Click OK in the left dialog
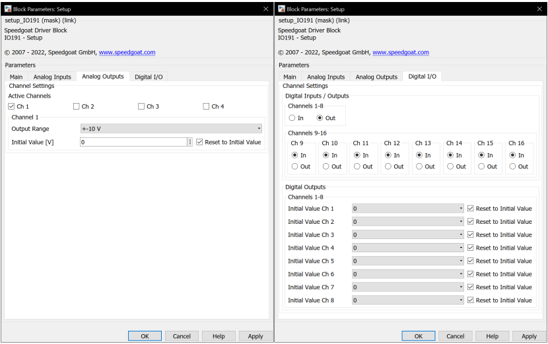Image resolution: width=548 pixels, height=344 pixels. (145, 336)
